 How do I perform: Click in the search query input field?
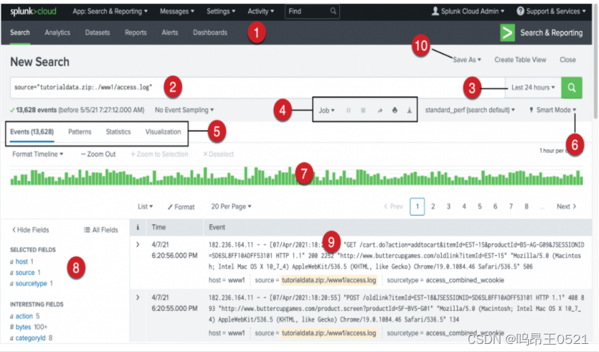coord(258,88)
